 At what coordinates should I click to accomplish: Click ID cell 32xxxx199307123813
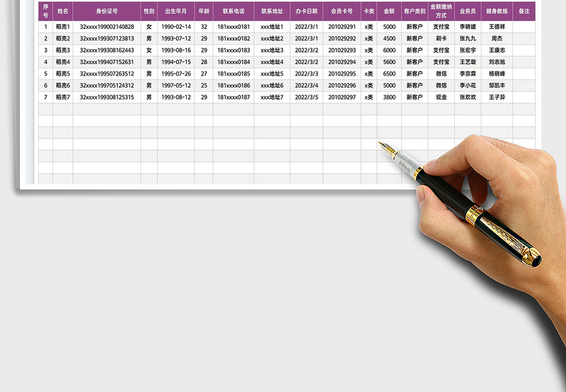107,38
